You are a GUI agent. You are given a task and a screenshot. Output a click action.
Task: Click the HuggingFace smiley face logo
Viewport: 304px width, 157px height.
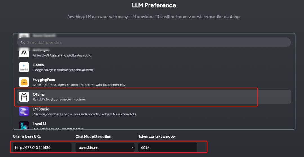[24, 82]
